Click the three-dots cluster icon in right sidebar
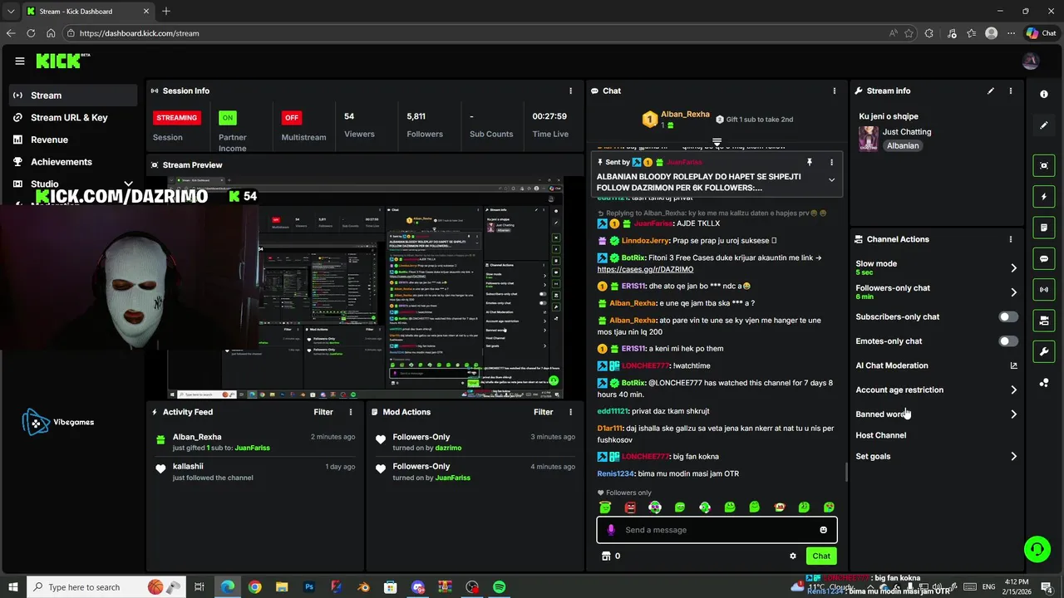 point(1044,383)
